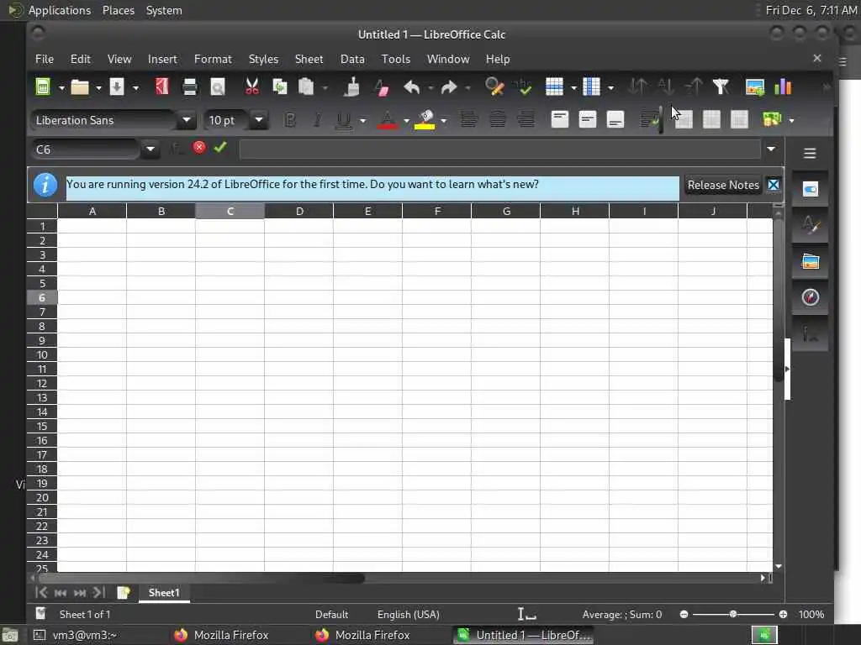Open the File menu
This screenshot has height=645, width=861.
(x=45, y=59)
